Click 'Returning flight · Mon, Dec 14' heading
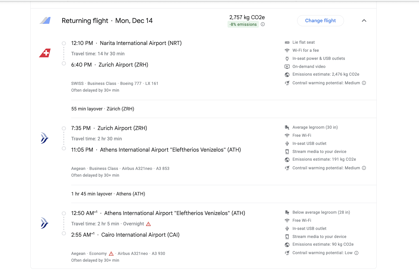 pos(107,21)
